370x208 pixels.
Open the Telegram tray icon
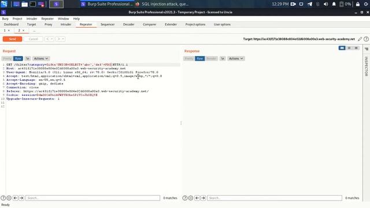point(310,4)
